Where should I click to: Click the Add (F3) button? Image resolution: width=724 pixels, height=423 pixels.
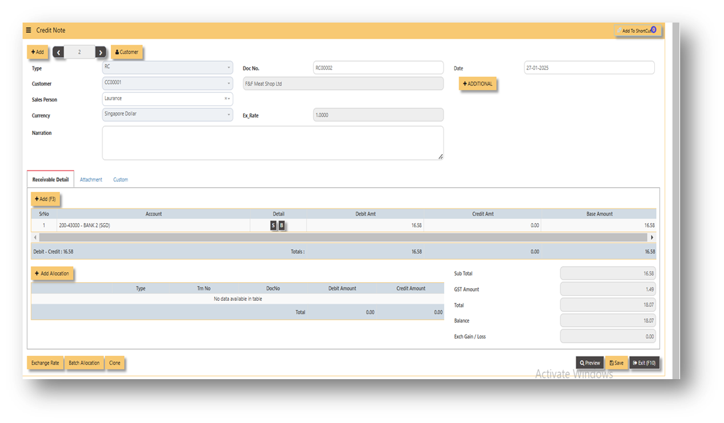[x=45, y=199]
